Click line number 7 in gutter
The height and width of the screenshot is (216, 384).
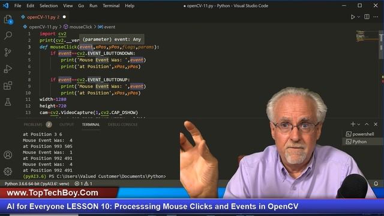(29, 73)
